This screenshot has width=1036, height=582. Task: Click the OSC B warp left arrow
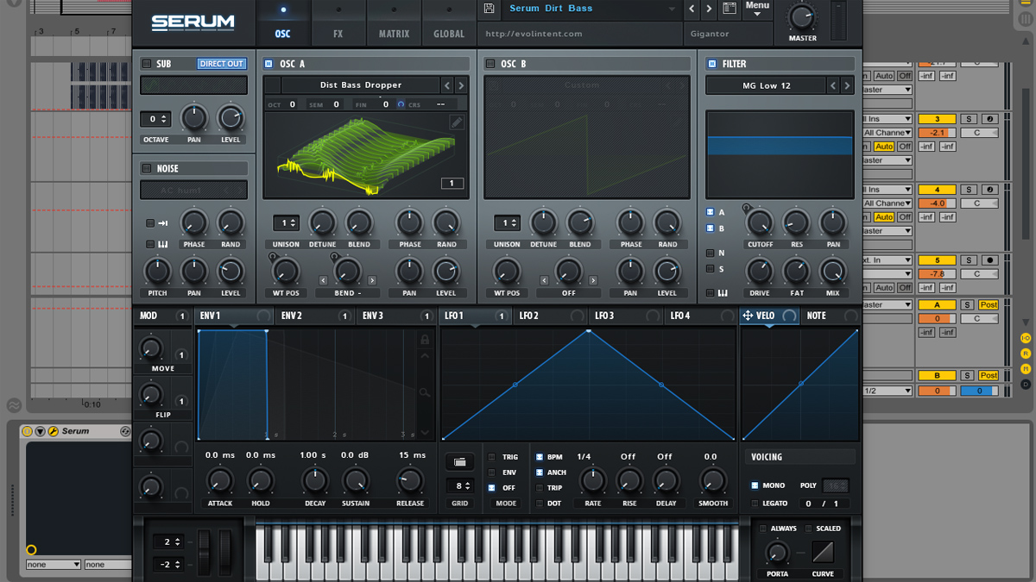[545, 280]
